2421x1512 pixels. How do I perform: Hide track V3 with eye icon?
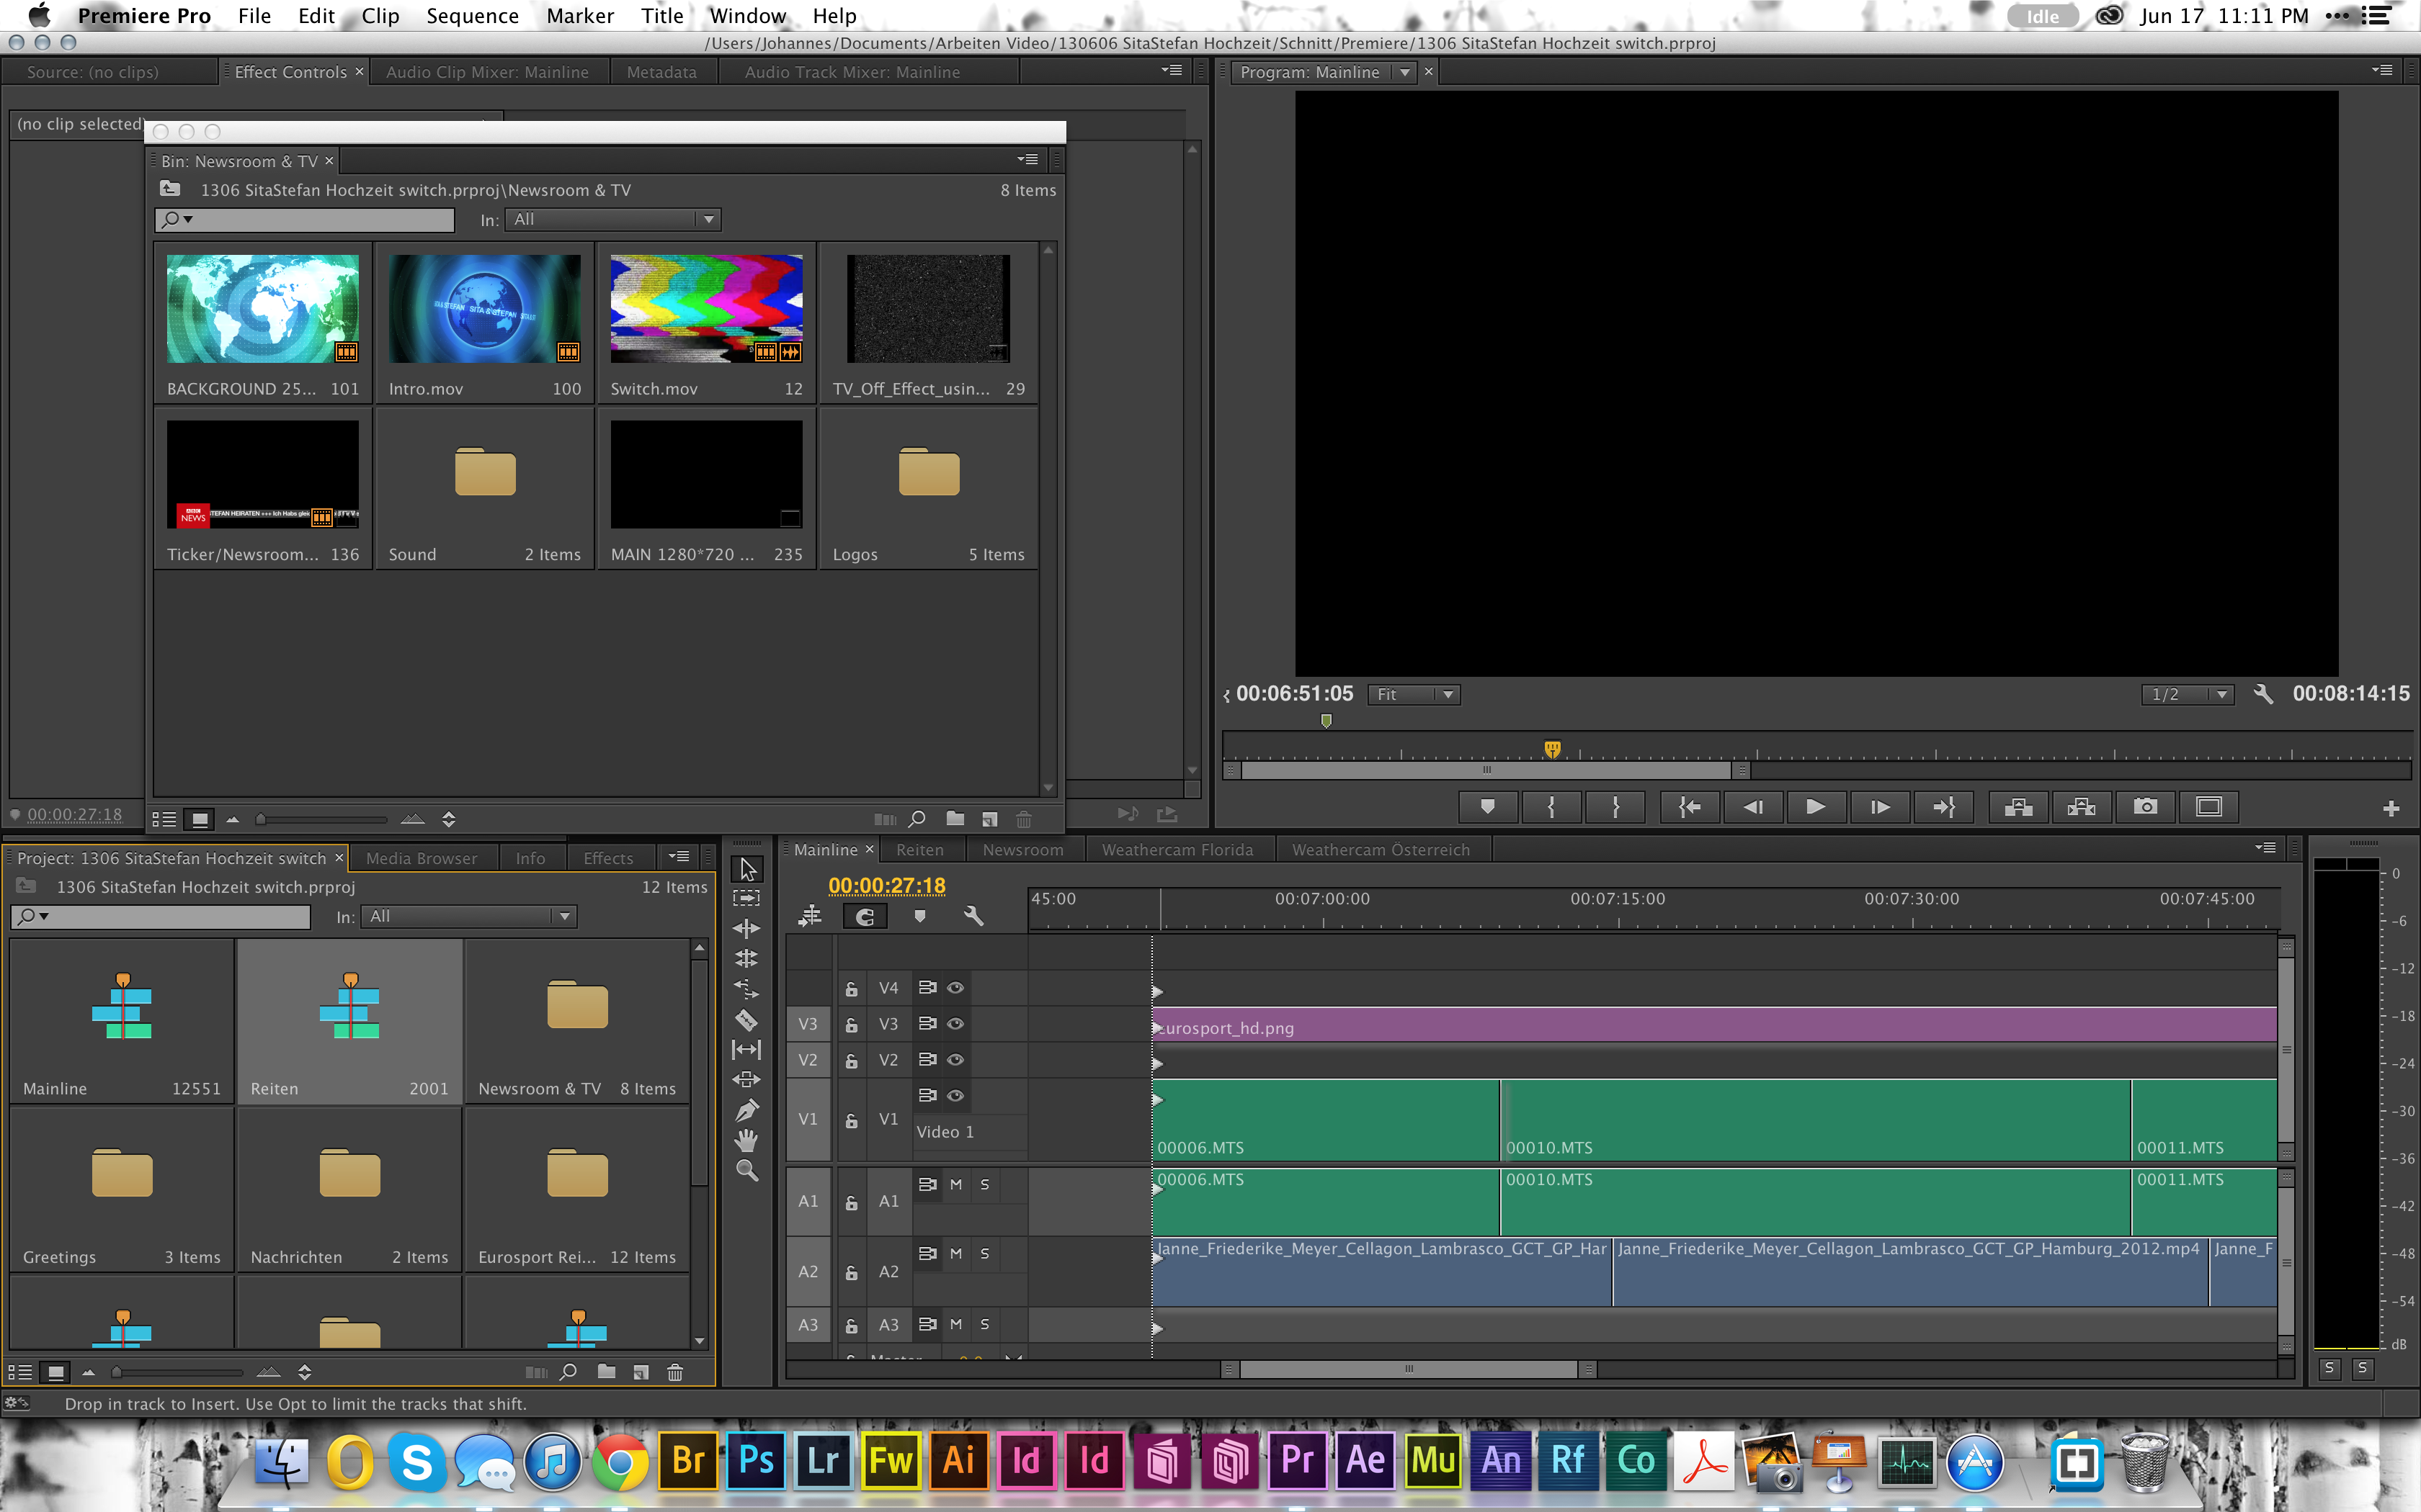coord(955,1023)
